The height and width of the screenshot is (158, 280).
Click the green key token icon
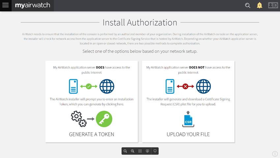click(x=104, y=119)
